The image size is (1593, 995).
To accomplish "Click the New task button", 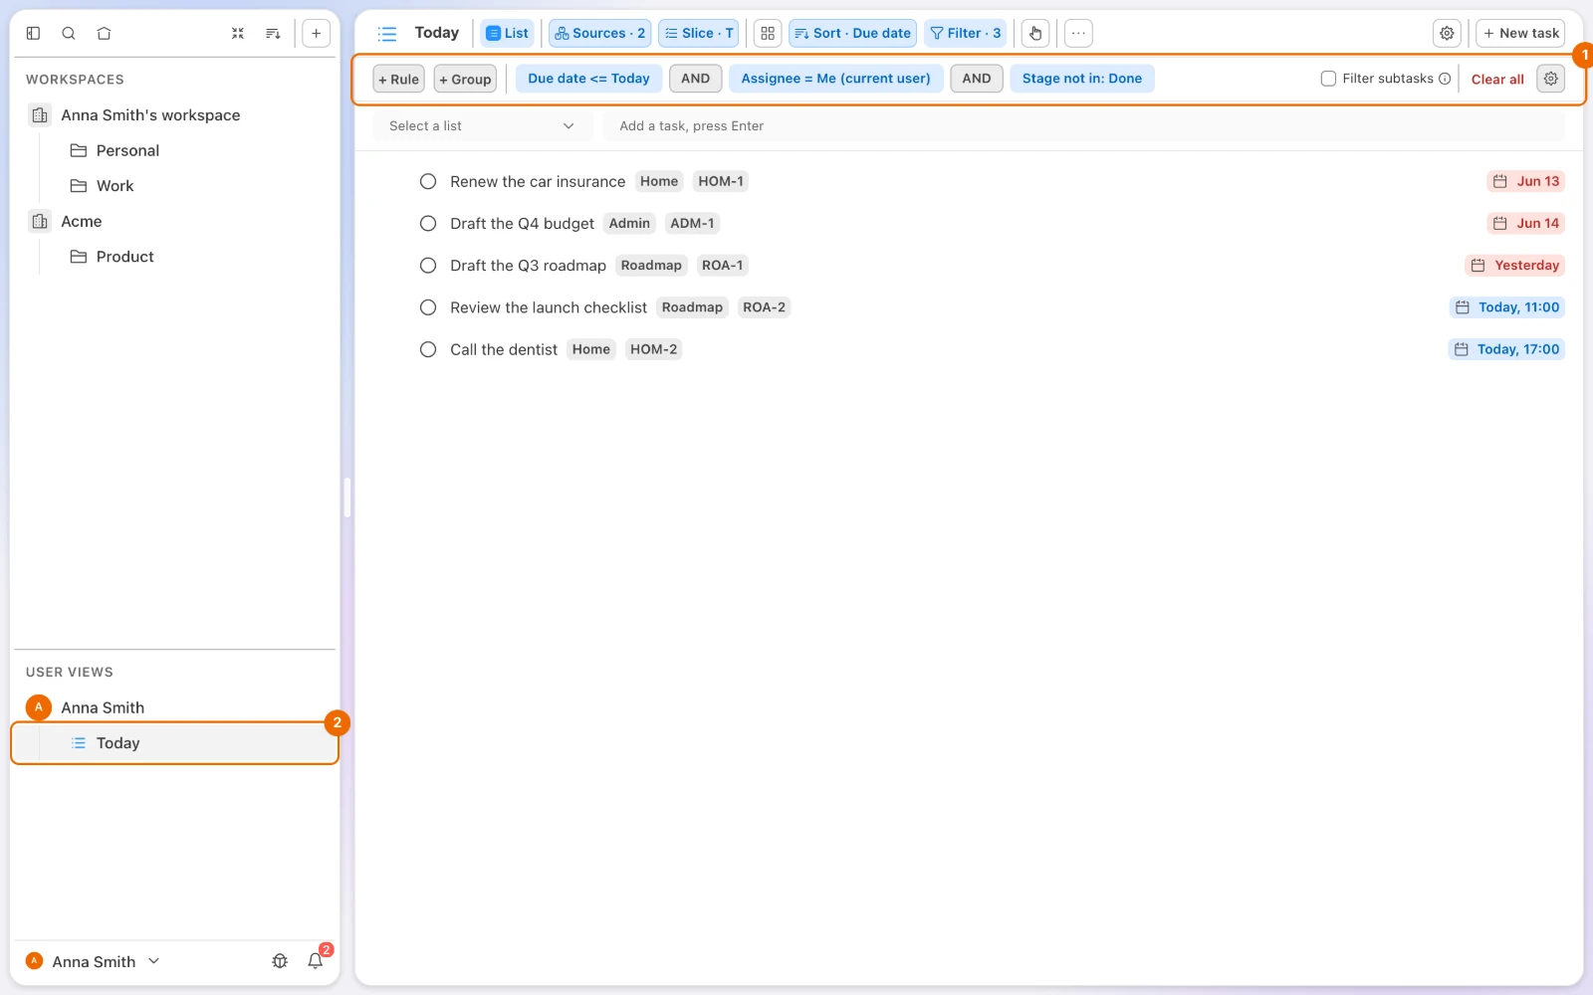I will coord(1520,33).
